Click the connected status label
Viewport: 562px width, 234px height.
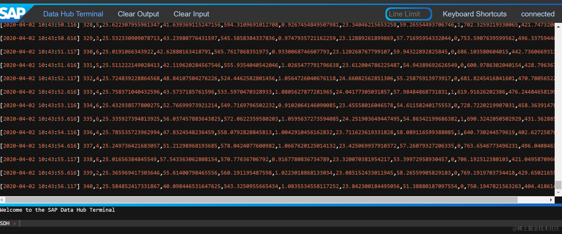tap(538, 14)
